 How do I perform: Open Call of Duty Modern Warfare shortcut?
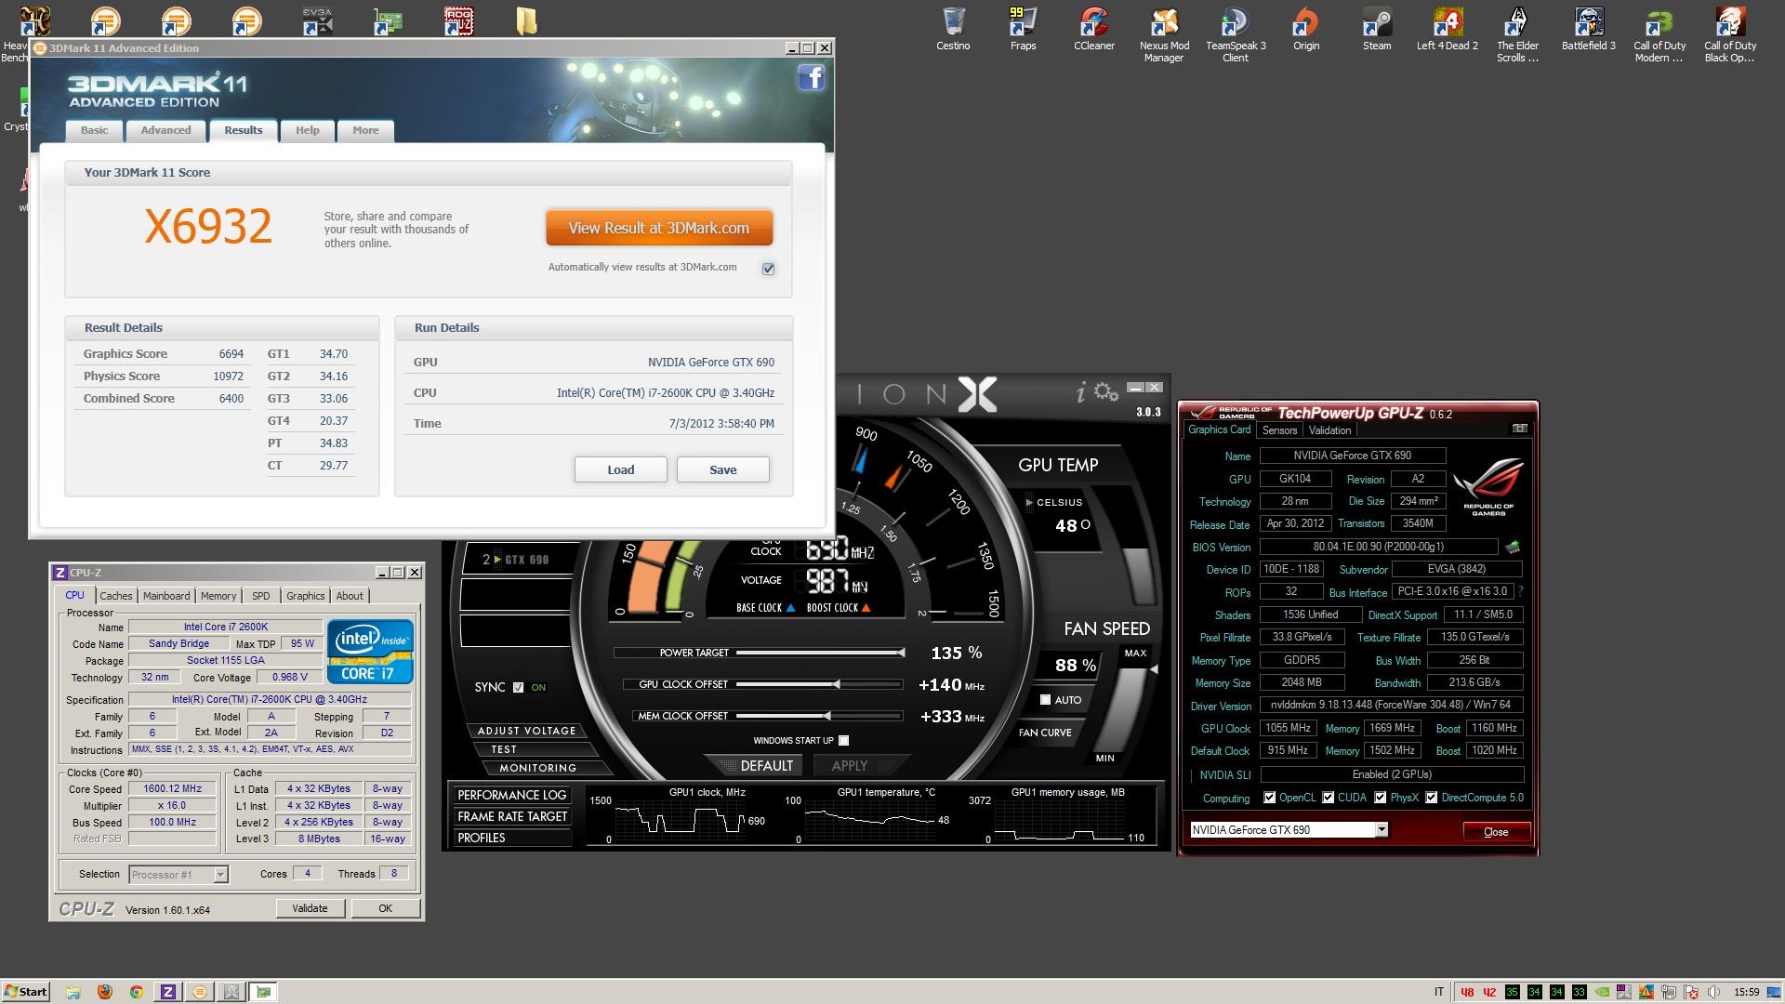point(1659,33)
